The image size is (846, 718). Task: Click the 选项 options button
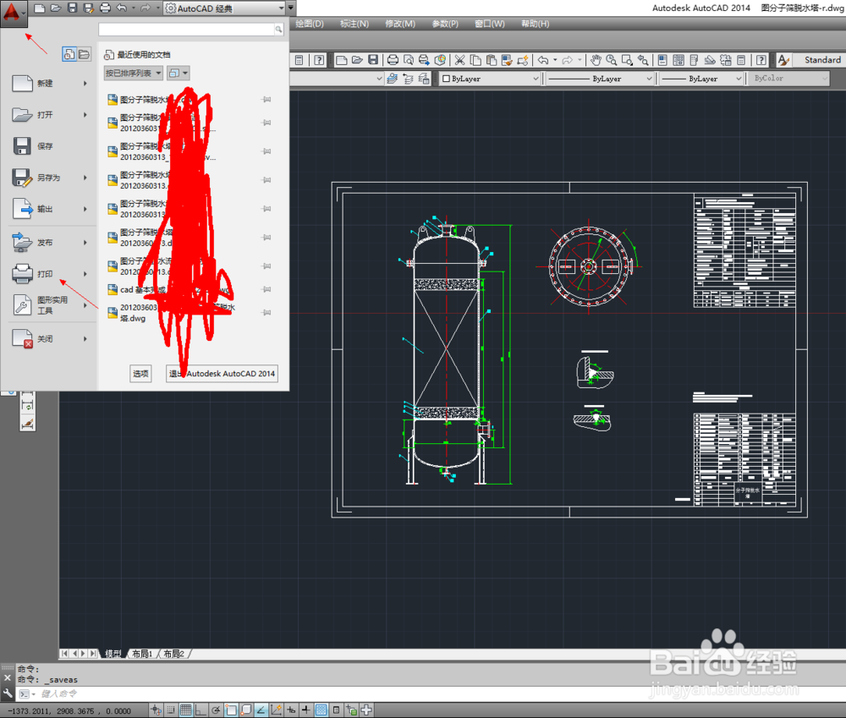tap(140, 373)
